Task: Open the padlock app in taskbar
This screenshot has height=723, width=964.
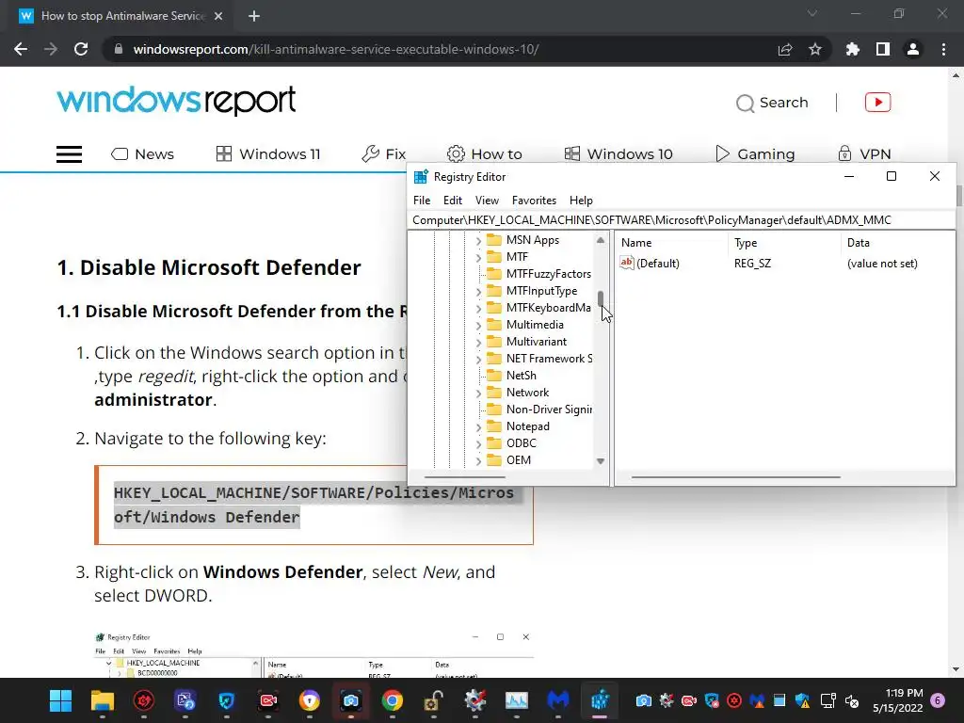Action: pos(433,700)
